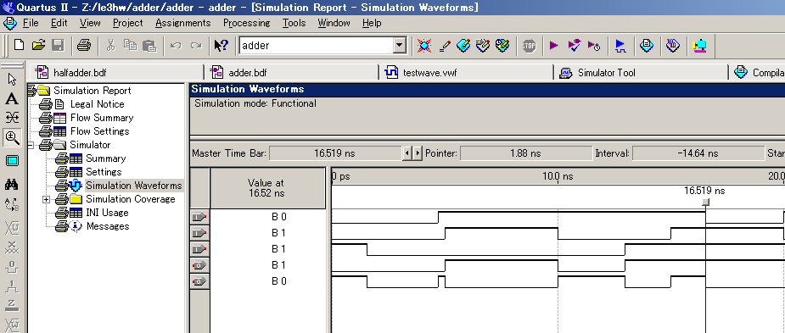Save using the floppy disk icon

coord(58,46)
